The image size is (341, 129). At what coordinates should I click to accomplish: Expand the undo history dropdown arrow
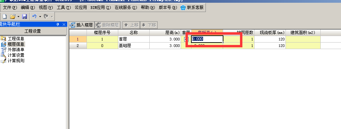coord(40,16)
